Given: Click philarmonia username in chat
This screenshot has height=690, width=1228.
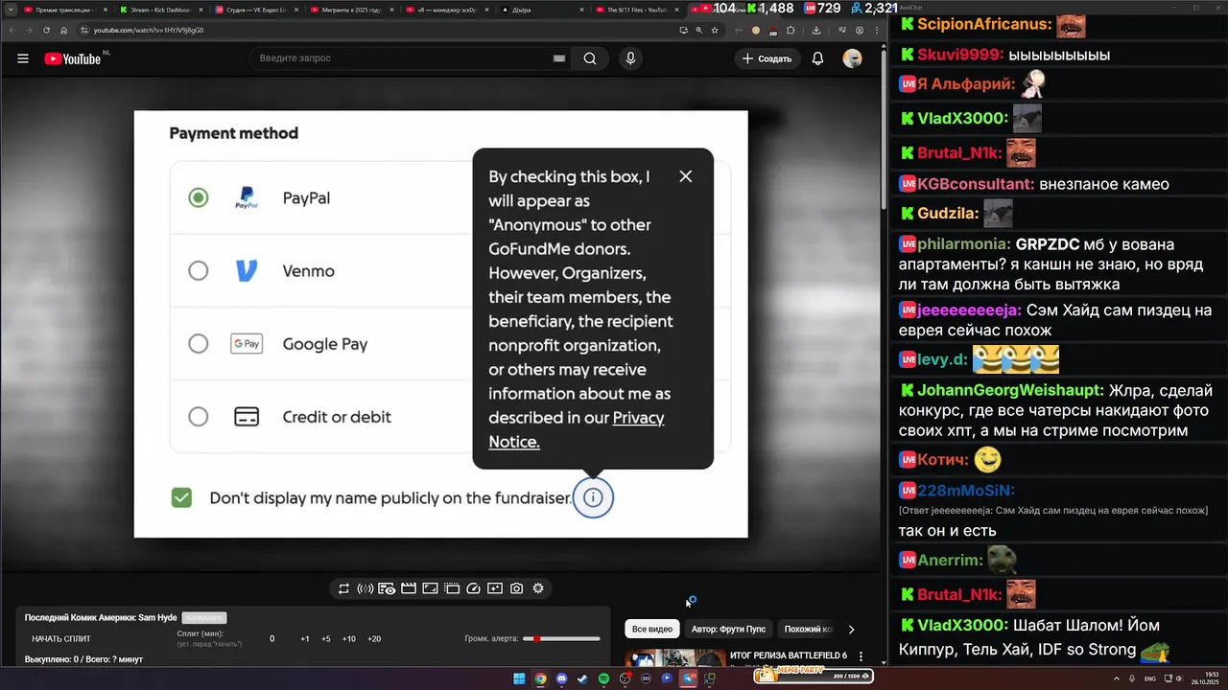Looking at the screenshot, I should point(964,244).
